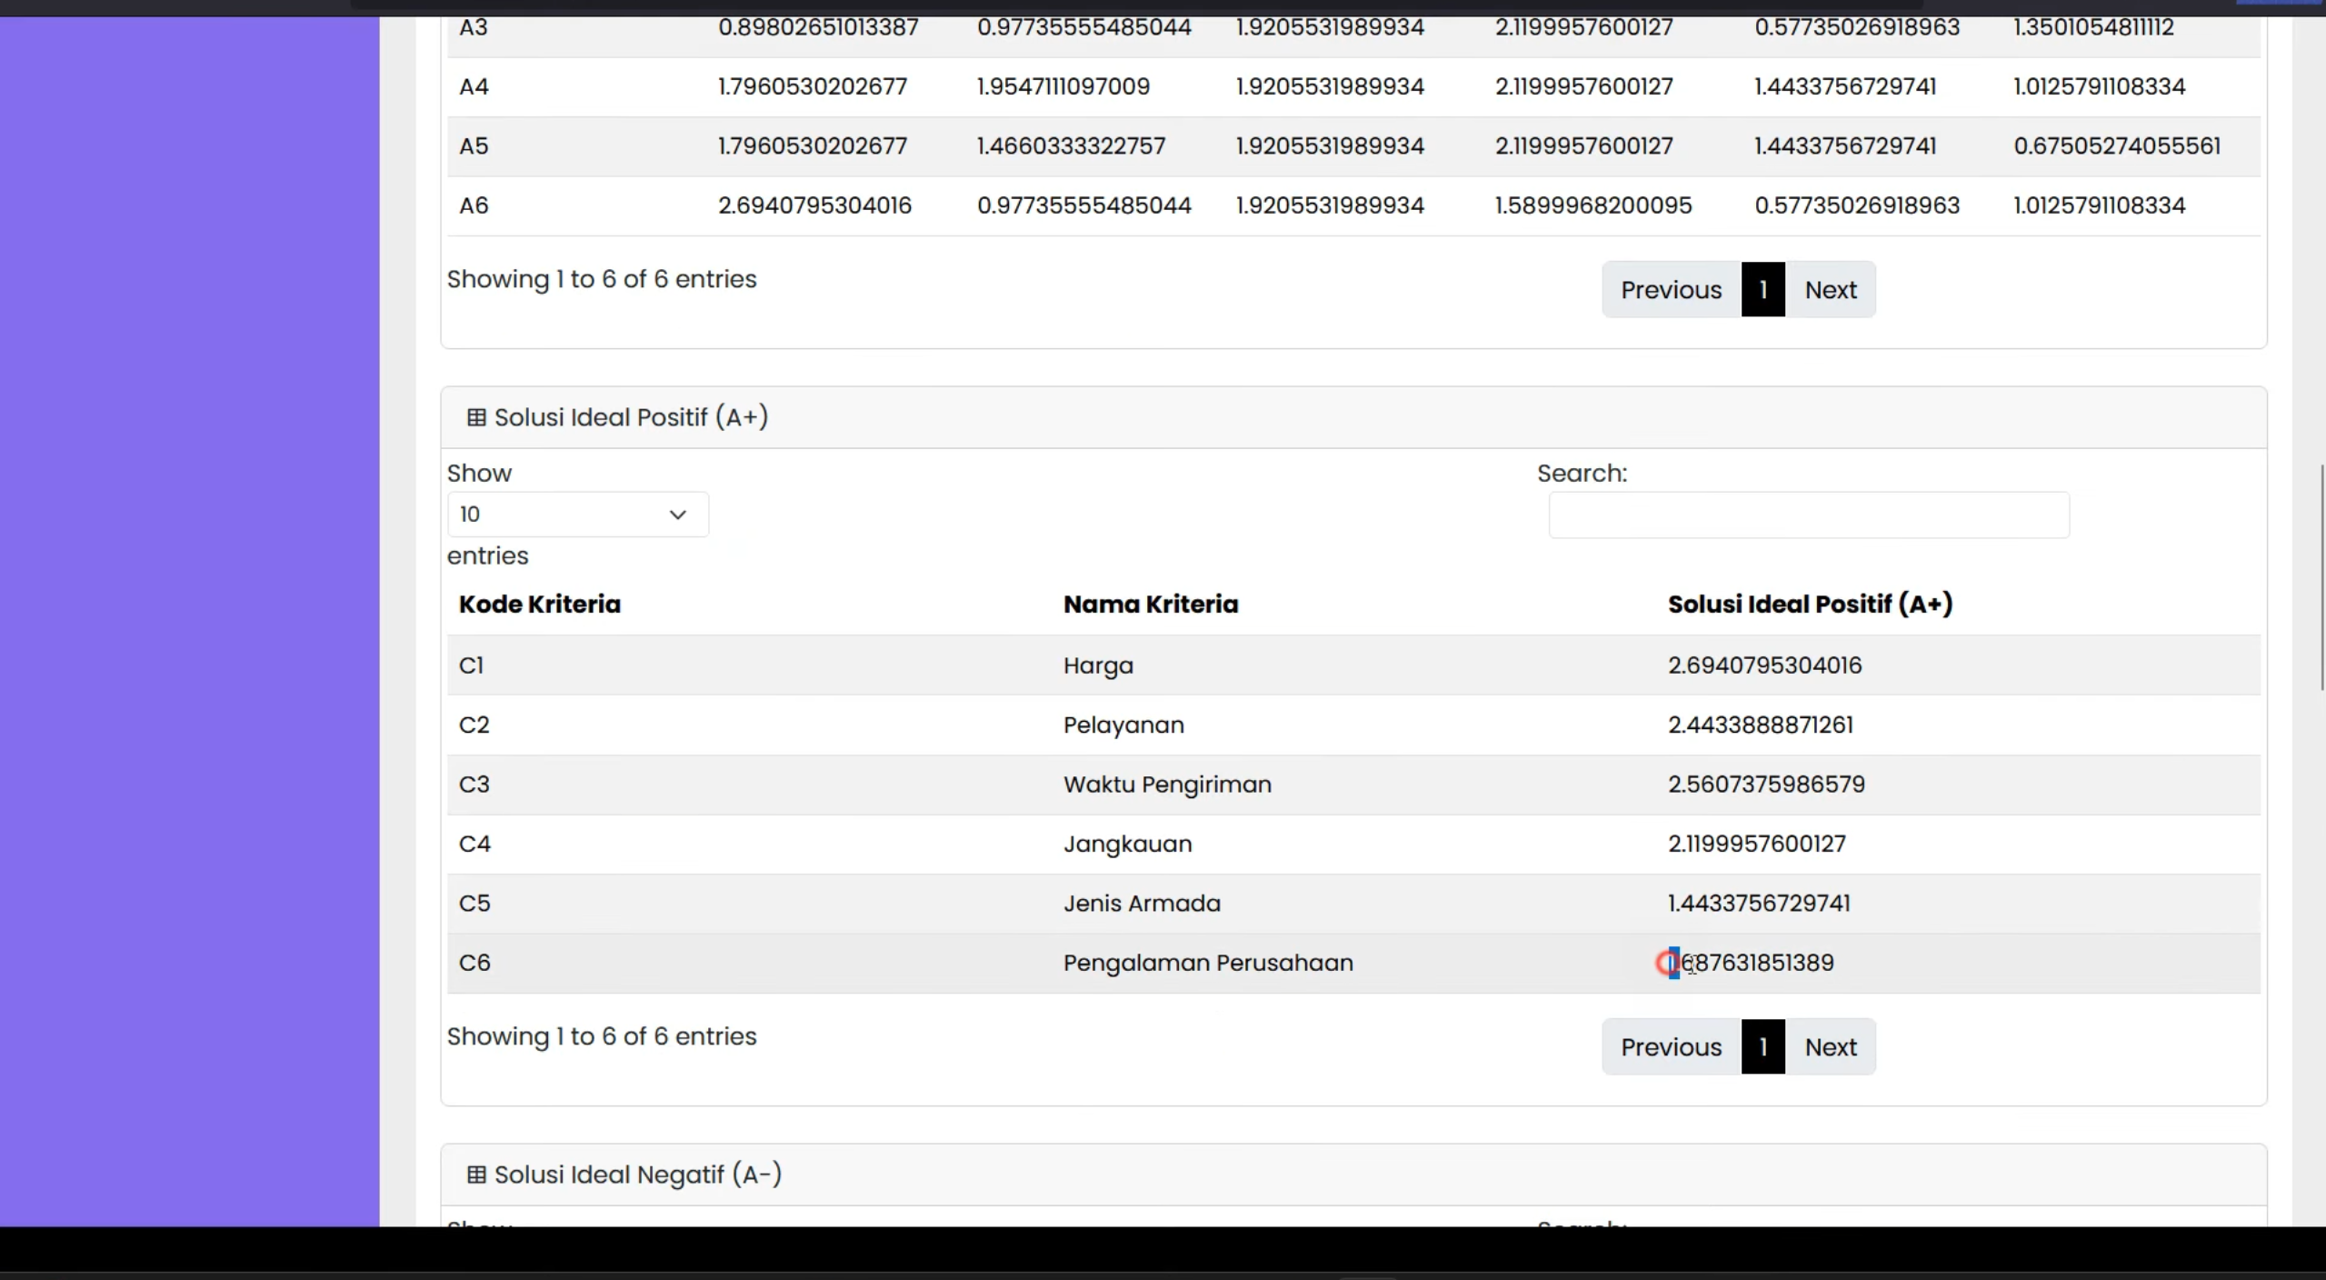This screenshot has width=2326, height=1280.
Task: Click Next in the upper matrix table pagination
Action: [x=1830, y=290]
